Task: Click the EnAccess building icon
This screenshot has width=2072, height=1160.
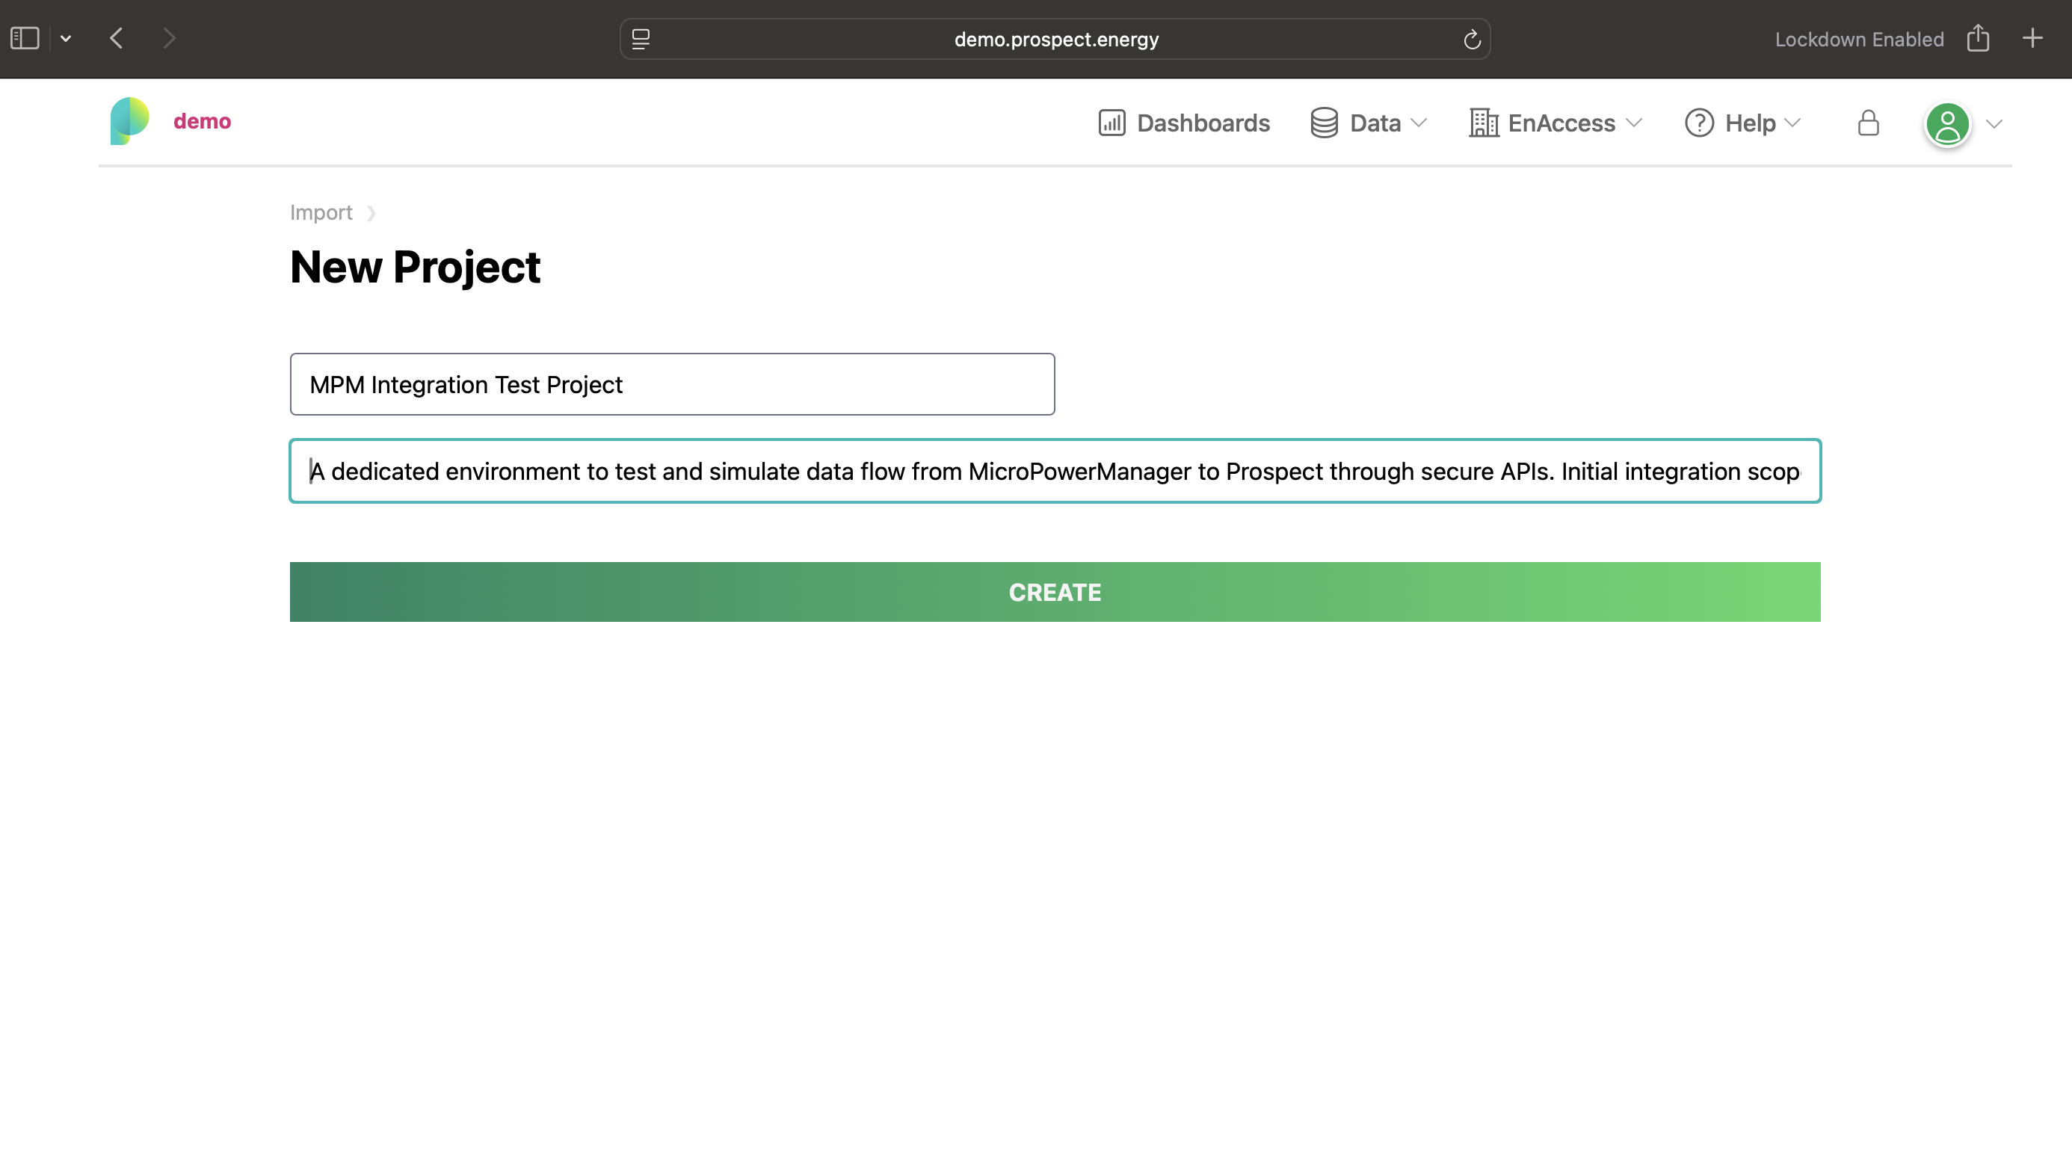Action: point(1482,123)
